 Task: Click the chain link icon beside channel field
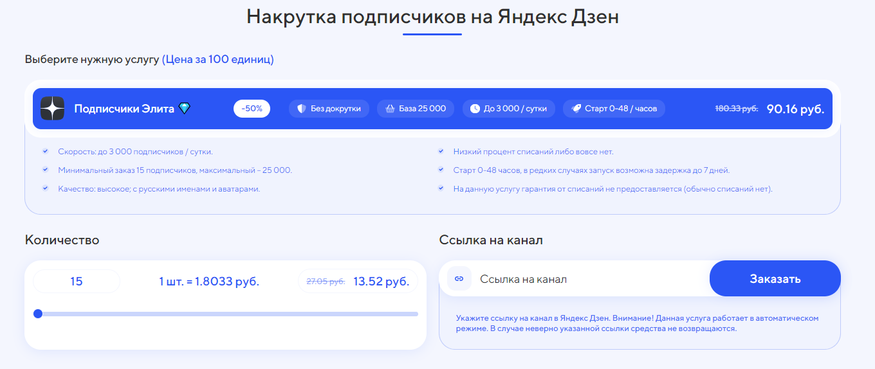[x=459, y=279]
